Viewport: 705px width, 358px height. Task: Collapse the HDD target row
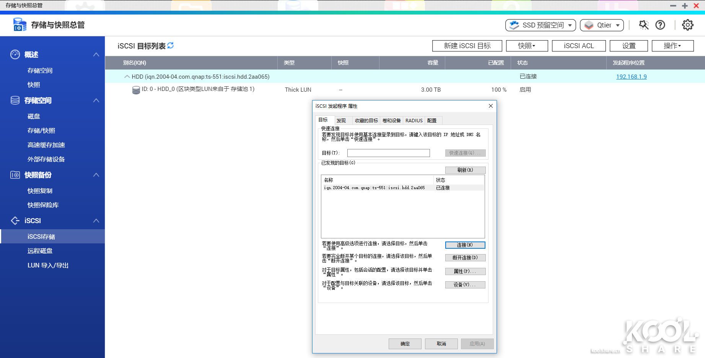127,77
